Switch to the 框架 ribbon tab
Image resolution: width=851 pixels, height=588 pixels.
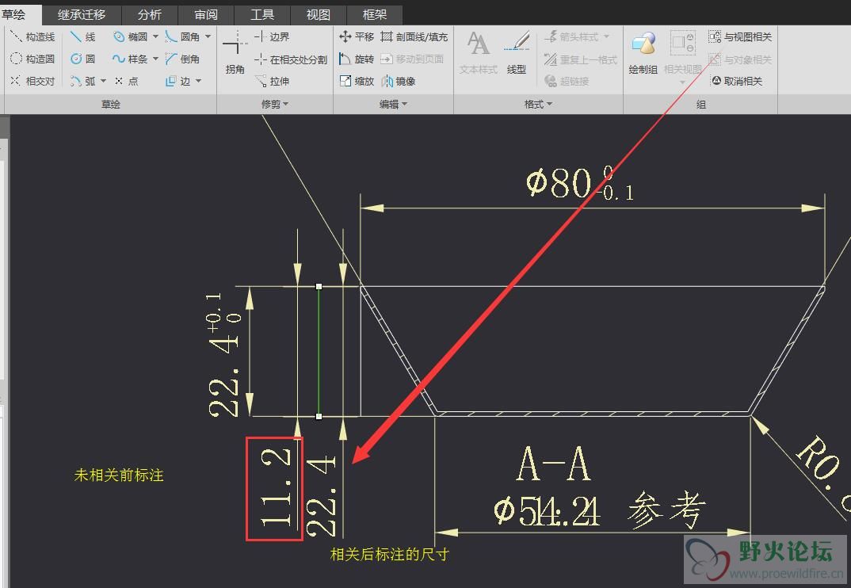pyautogui.click(x=375, y=14)
